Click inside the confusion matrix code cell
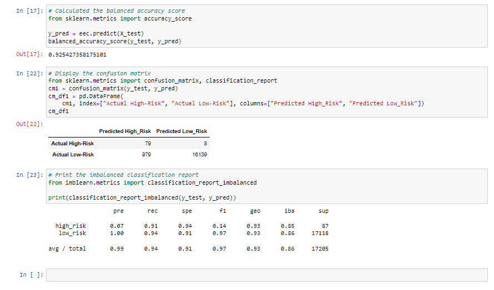The width and height of the screenshot is (494, 290). 266,92
